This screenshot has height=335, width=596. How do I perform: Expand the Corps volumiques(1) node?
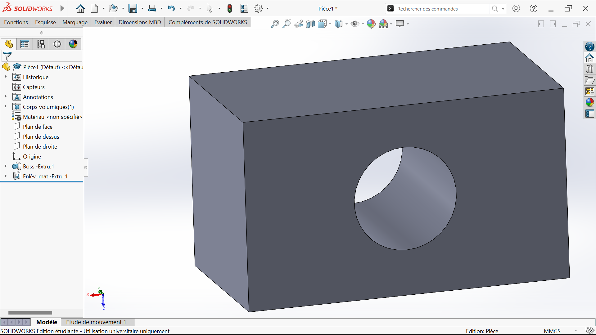[5, 106]
